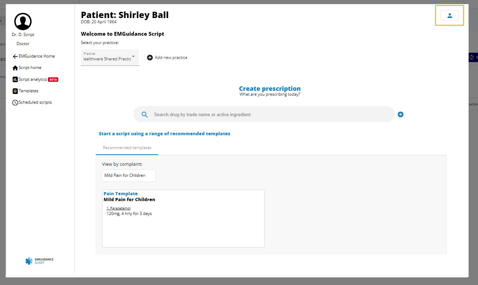Click the Script home house icon
Viewport: 478px width, 285px height.
click(15, 68)
